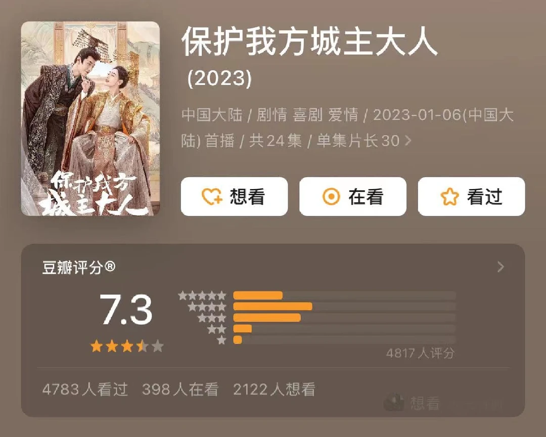The image size is (546, 437).
Task: Open the 保护我方城主大人 poster thumbnail
Action: click(90, 118)
